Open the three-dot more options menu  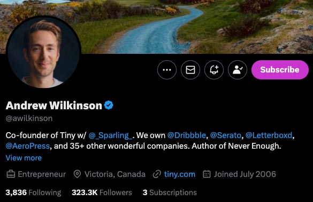click(167, 70)
